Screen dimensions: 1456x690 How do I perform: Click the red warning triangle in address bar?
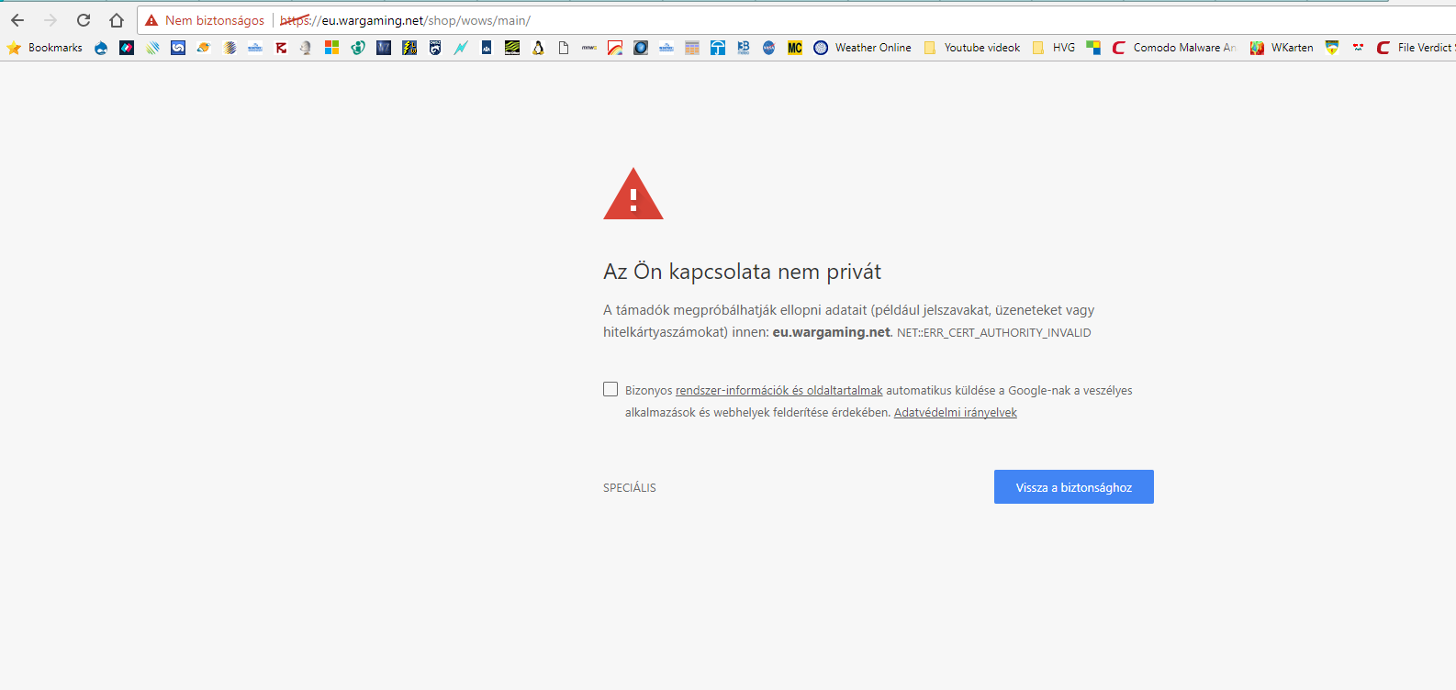click(x=151, y=20)
